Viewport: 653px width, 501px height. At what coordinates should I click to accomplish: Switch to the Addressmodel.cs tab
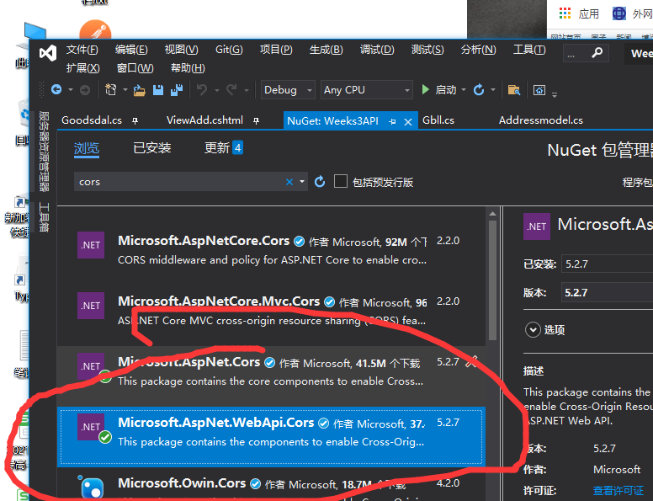[541, 120]
